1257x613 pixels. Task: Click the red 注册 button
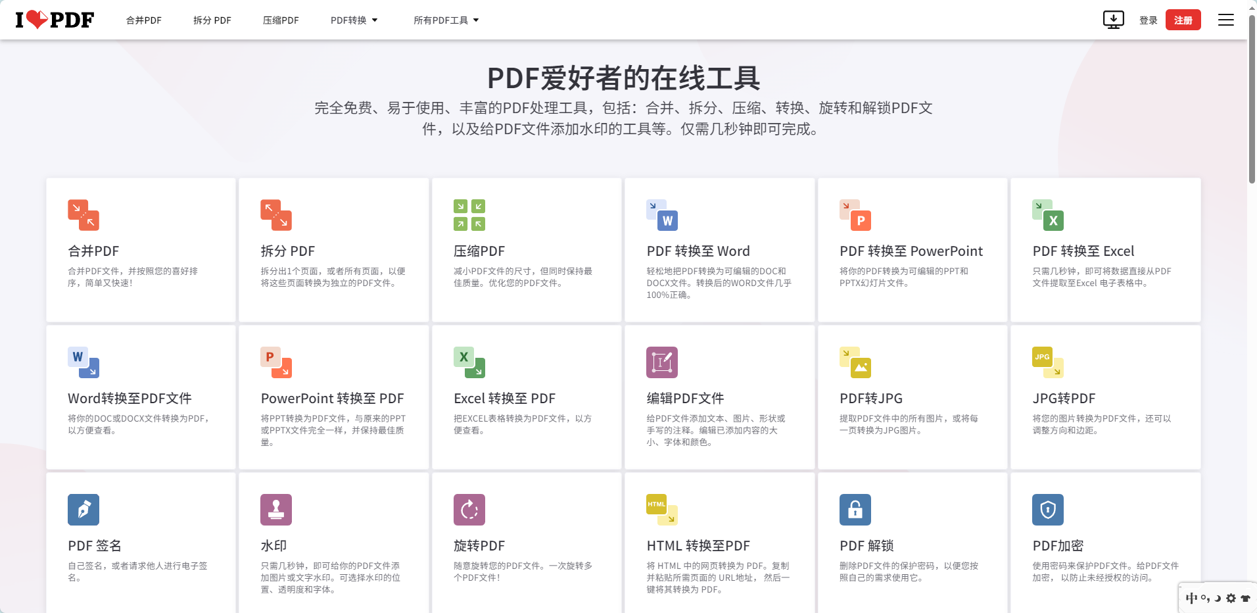click(1183, 20)
